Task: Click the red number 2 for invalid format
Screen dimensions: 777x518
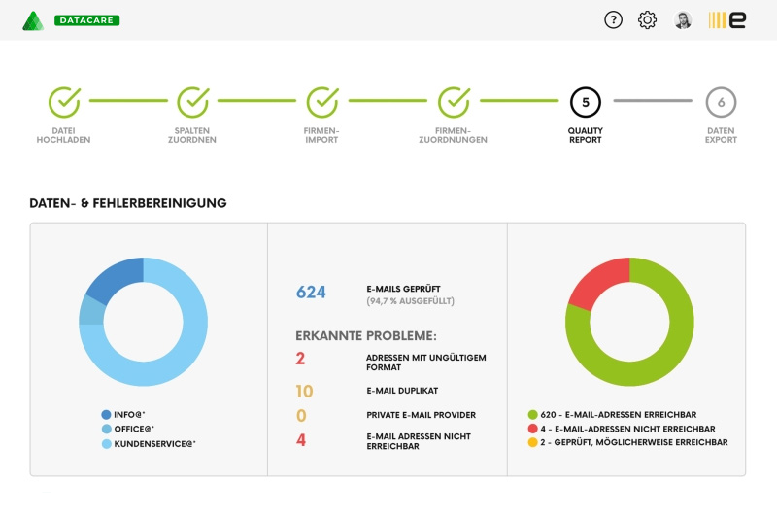Action: (300, 359)
